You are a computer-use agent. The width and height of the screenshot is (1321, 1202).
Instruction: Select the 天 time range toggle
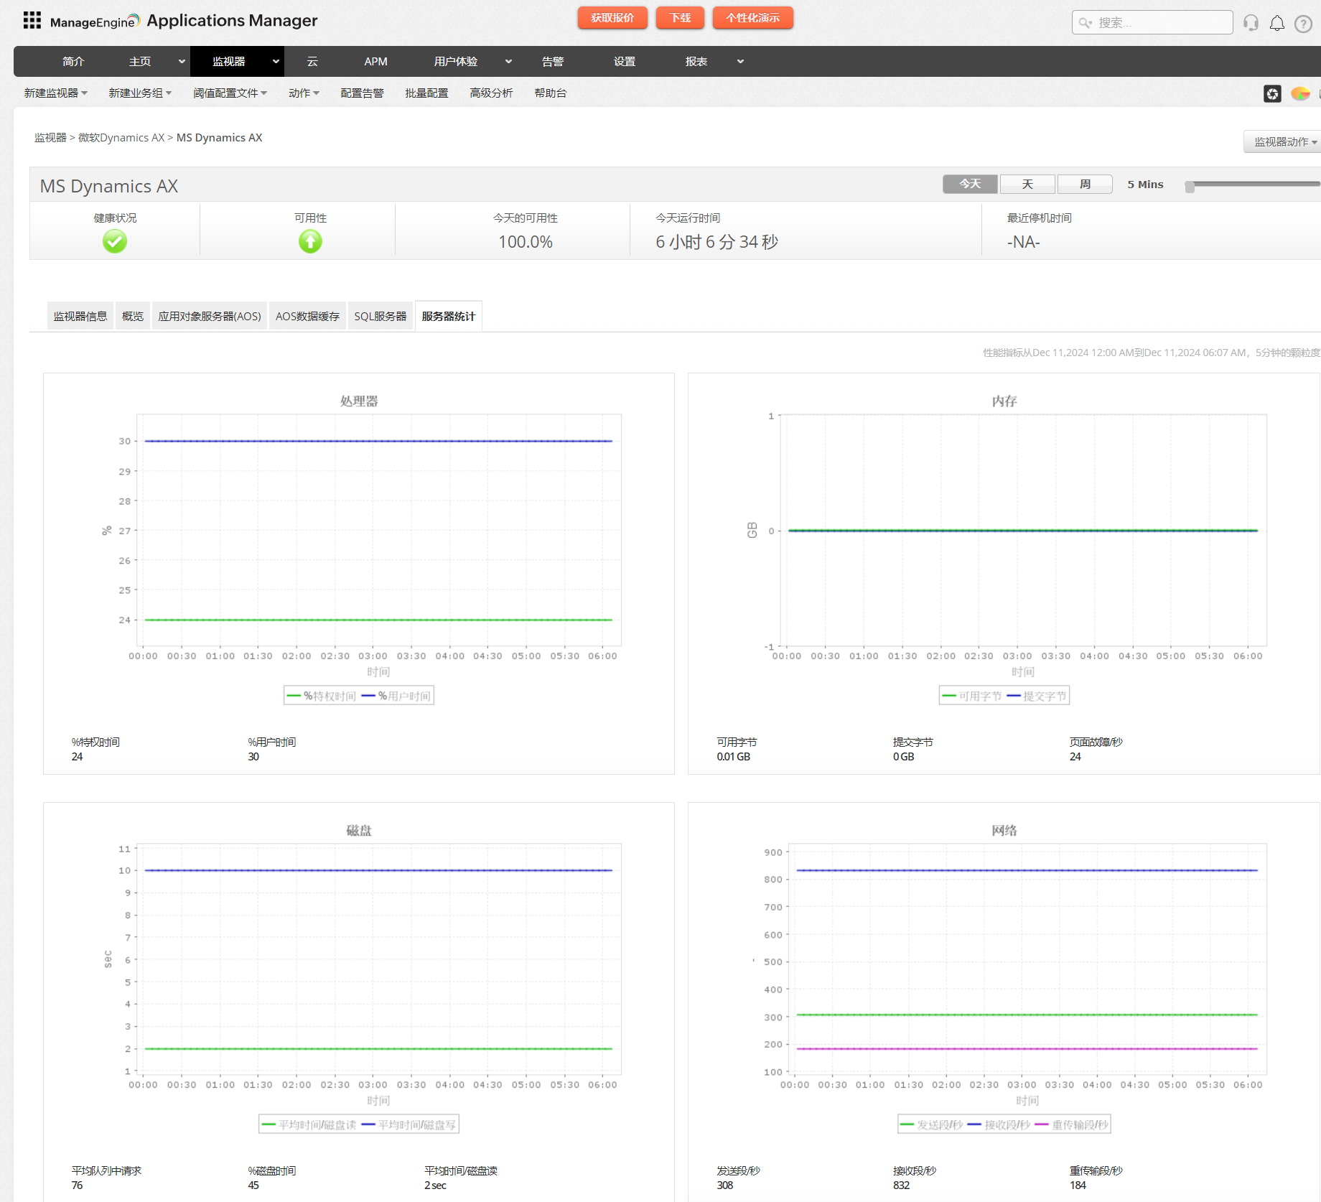point(1027,185)
